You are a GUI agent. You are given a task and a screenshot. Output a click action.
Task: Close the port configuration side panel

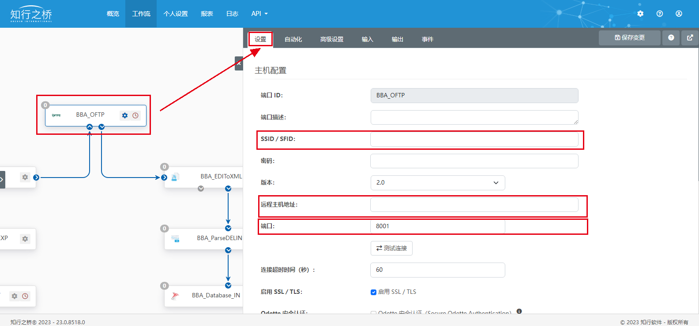(239, 63)
